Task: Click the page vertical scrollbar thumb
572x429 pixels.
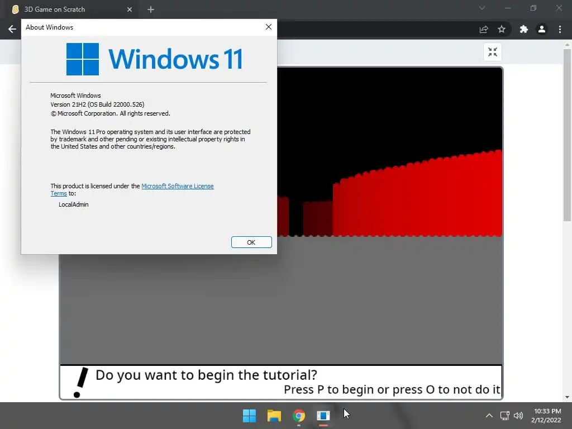Action: [x=567, y=135]
